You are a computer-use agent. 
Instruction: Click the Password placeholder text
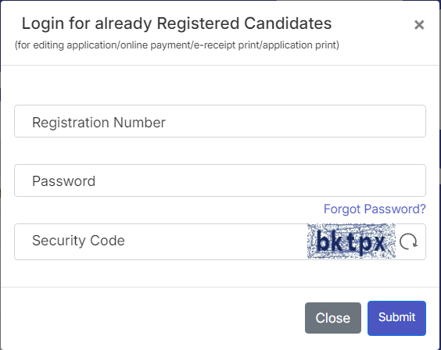coord(63,181)
